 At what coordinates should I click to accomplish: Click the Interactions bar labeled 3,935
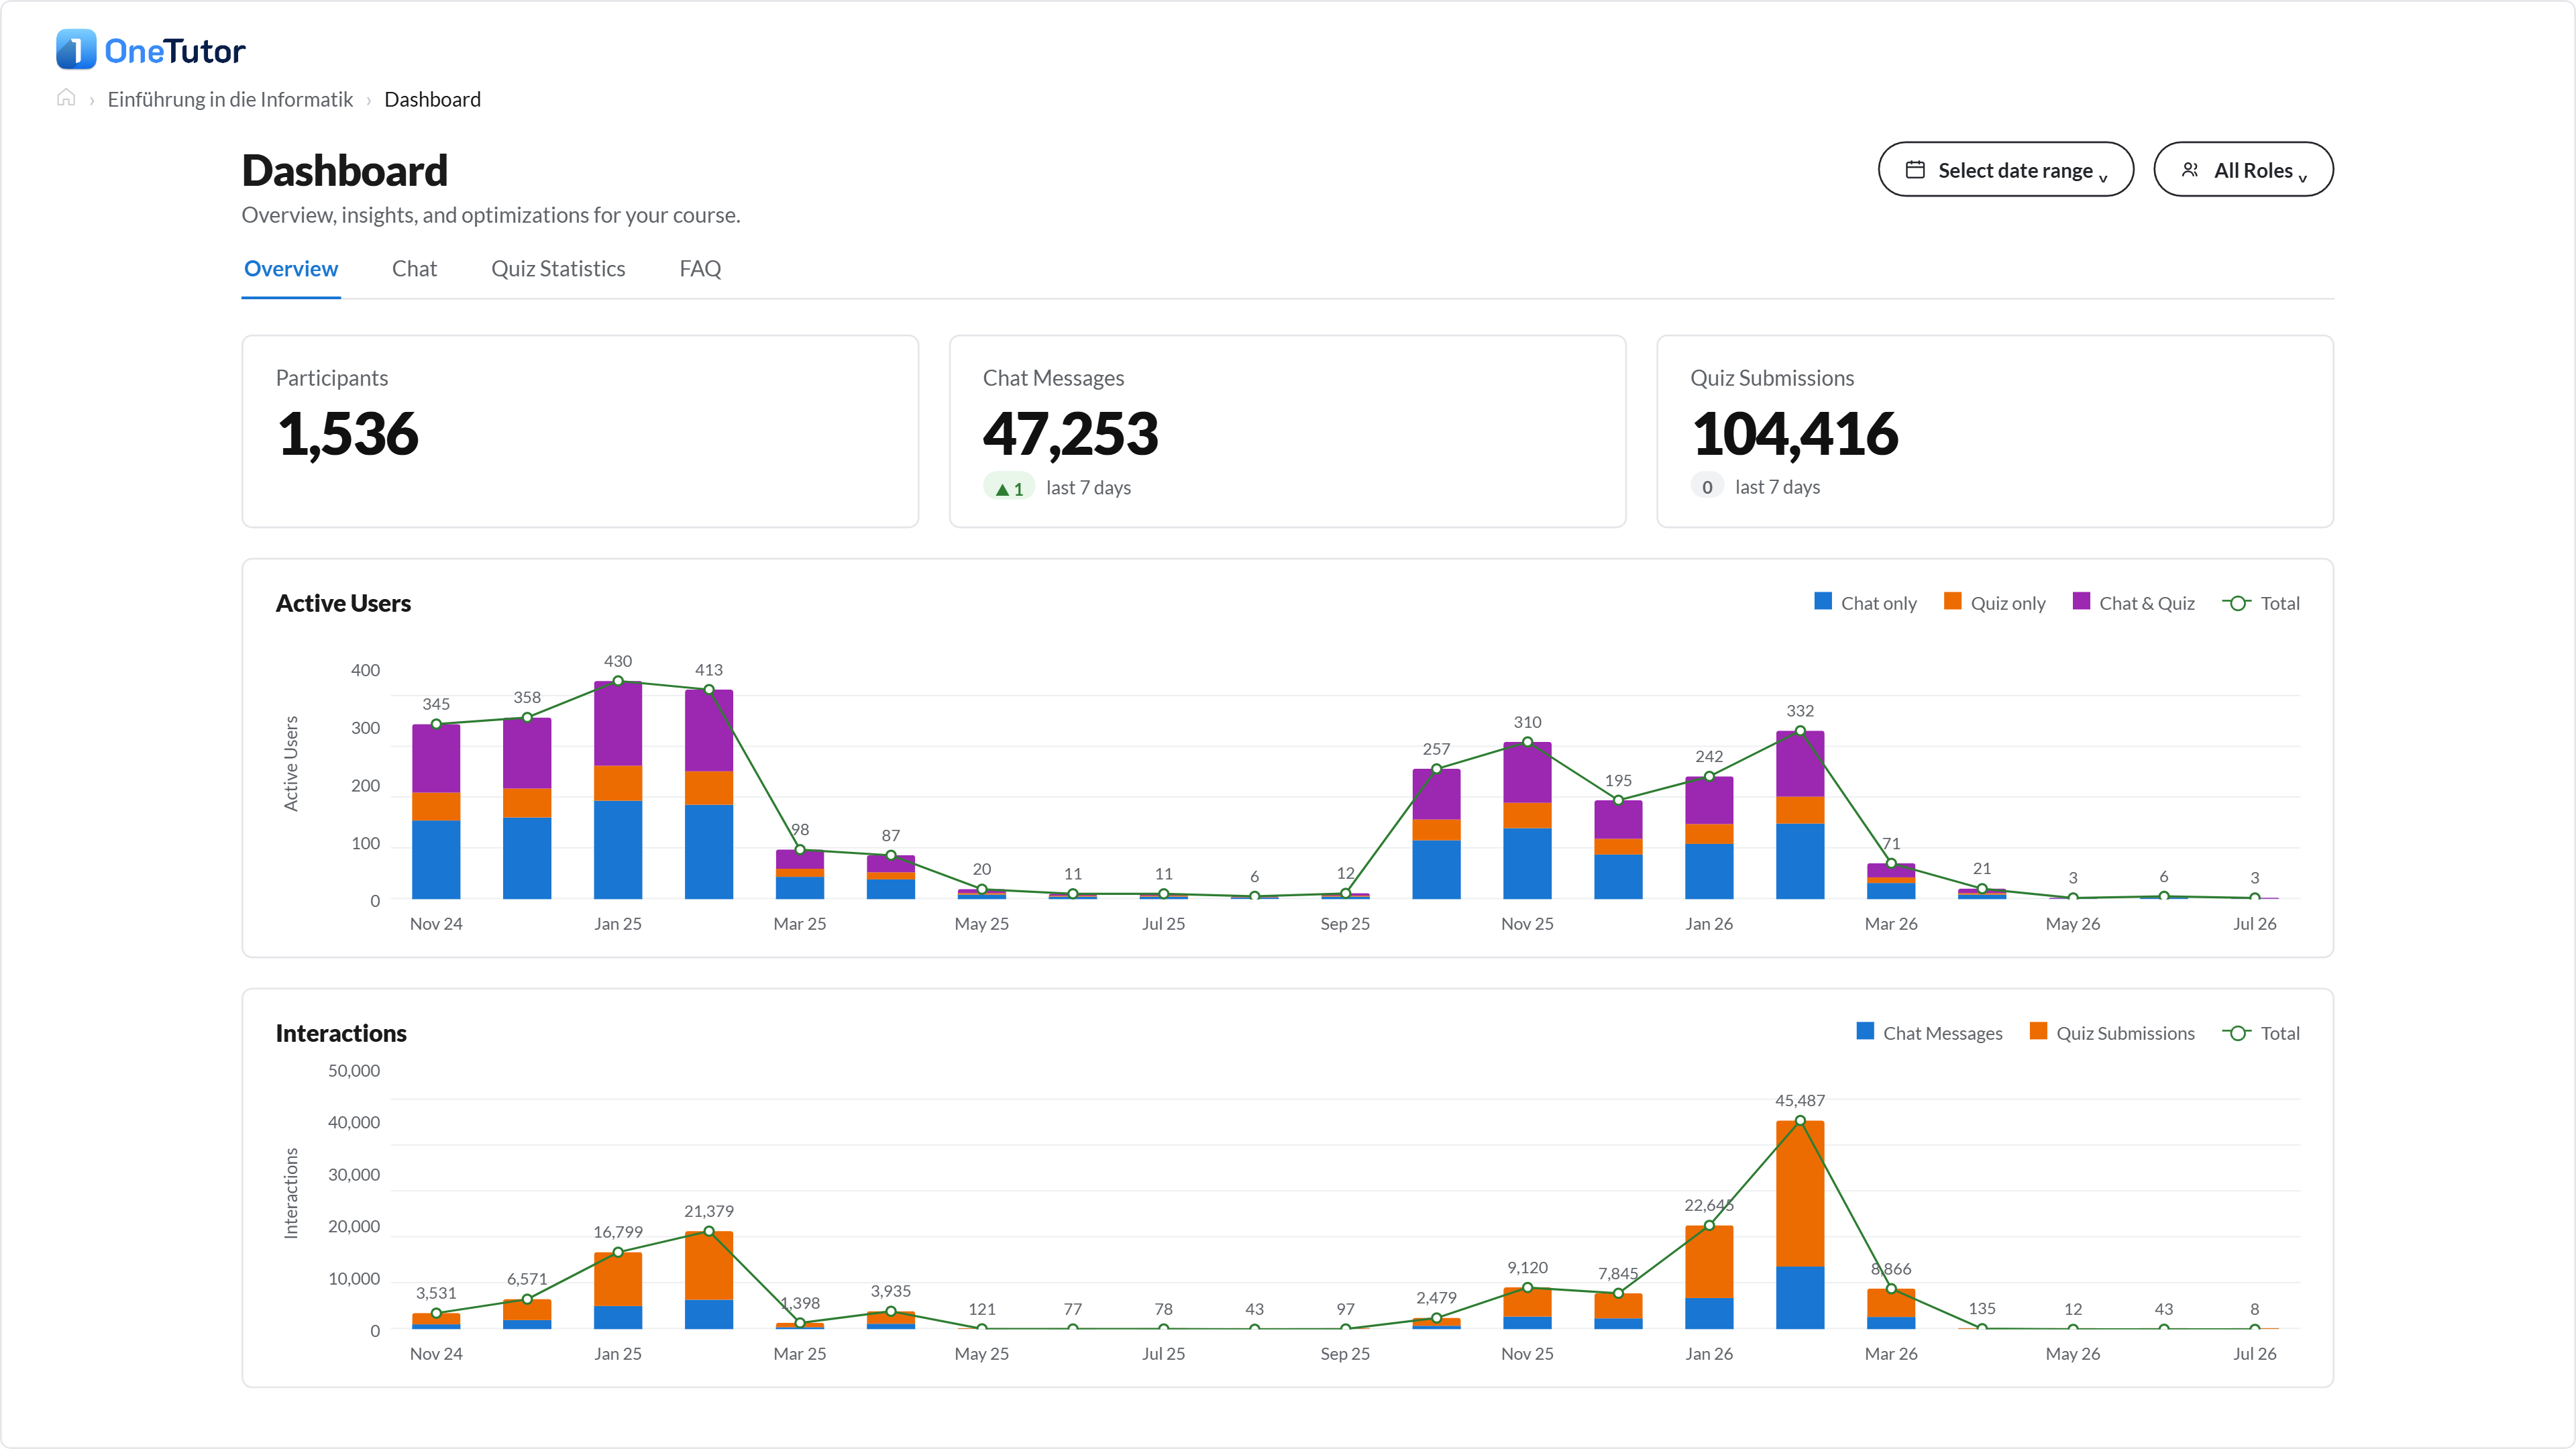click(891, 1320)
